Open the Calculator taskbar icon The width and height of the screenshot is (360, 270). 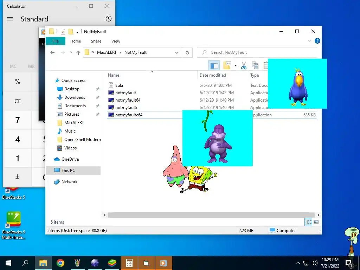(x=129, y=263)
